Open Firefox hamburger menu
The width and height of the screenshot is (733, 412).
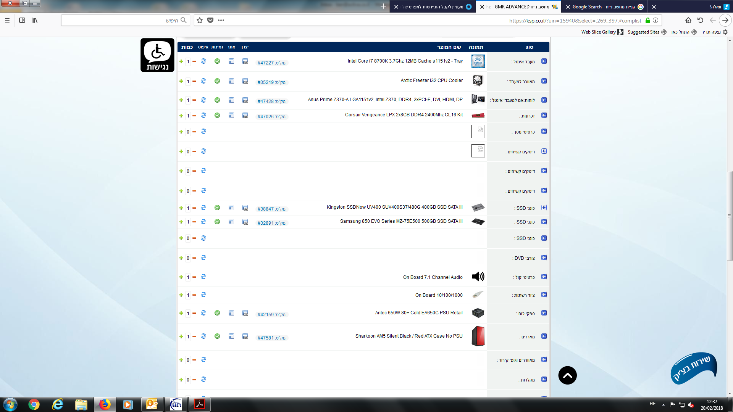pyautogui.click(x=7, y=20)
